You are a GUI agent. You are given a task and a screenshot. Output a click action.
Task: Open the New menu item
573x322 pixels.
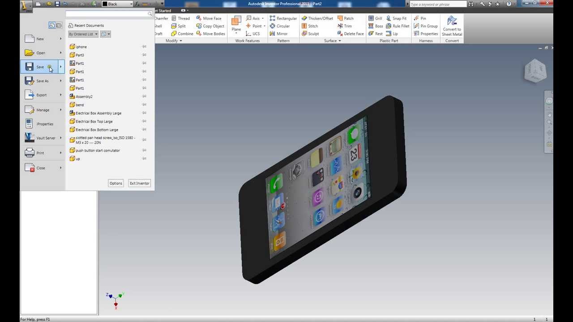43,39
